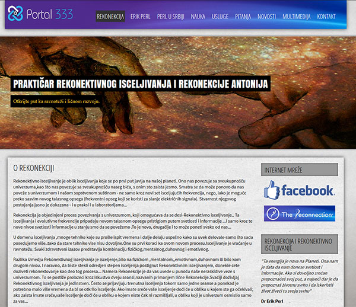Select the REKONEKCIJA menu item
The image size is (356, 307).
tap(111, 17)
